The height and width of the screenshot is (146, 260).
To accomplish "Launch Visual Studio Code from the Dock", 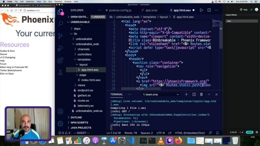I will point(131,141).
